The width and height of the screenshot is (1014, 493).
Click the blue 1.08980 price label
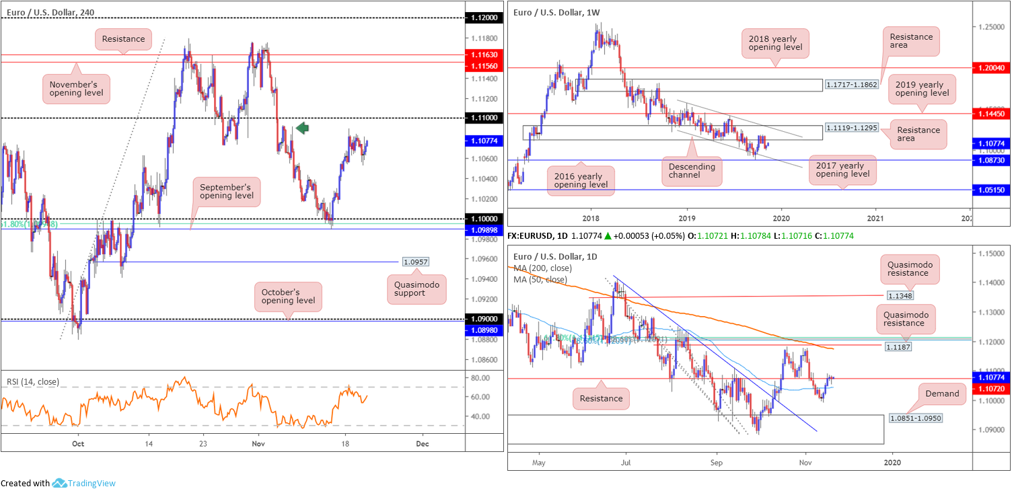click(x=484, y=330)
